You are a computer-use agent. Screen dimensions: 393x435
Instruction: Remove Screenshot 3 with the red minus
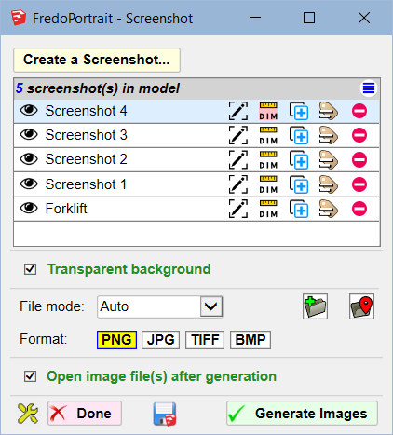point(359,135)
